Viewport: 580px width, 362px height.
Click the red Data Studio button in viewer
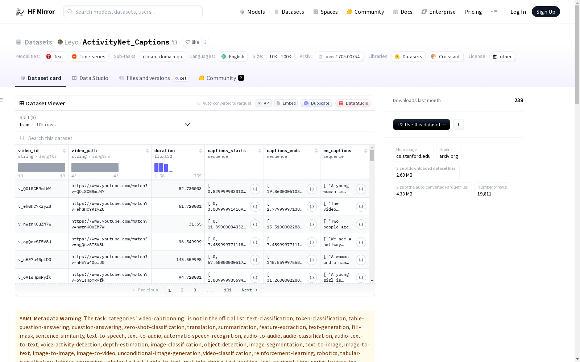[x=353, y=103]
